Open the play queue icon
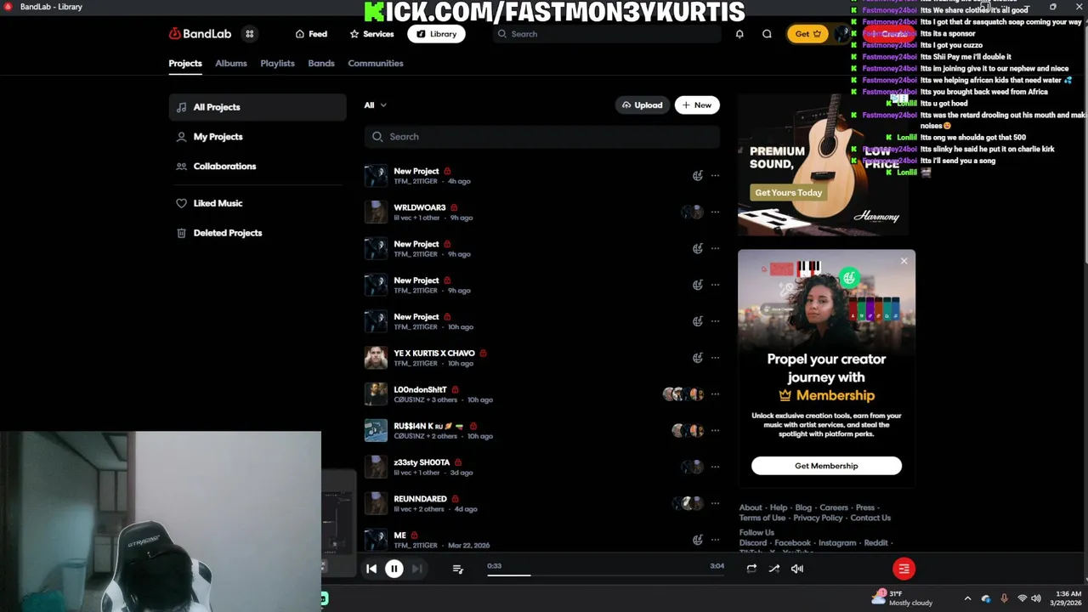 click(x=457, y=569)
